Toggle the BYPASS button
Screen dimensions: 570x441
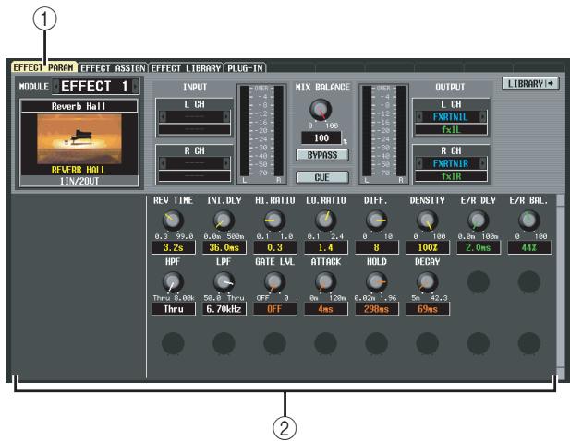coord(322,155)
